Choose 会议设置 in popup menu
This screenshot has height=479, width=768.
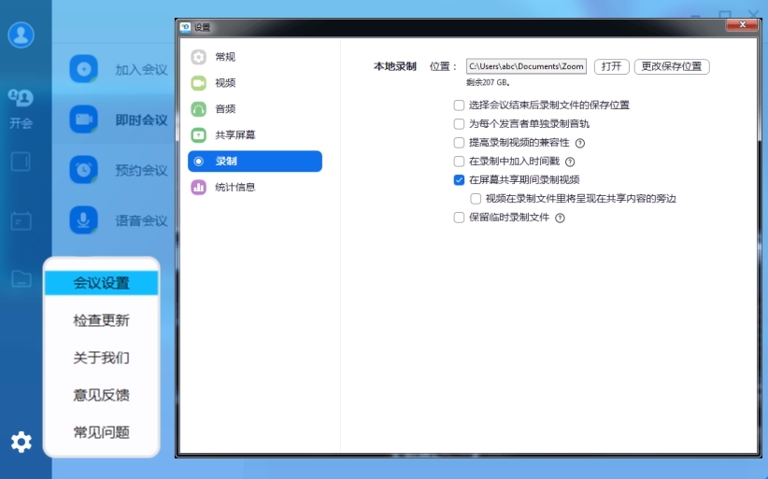pos(102,283)
